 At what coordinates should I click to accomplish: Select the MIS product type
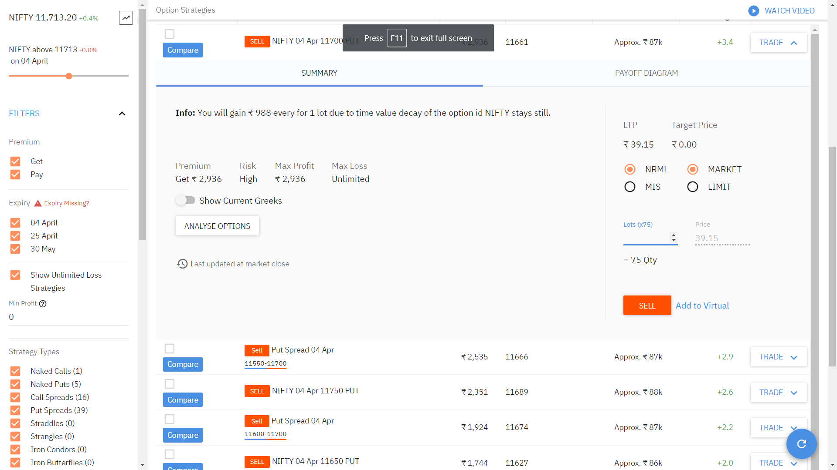[x=630, y=187]
